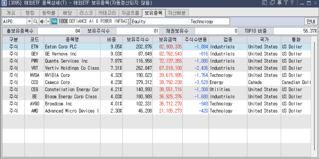319x159 pixels.
Task: Click the share change value -3,528
Action: [x=201, y=82]
